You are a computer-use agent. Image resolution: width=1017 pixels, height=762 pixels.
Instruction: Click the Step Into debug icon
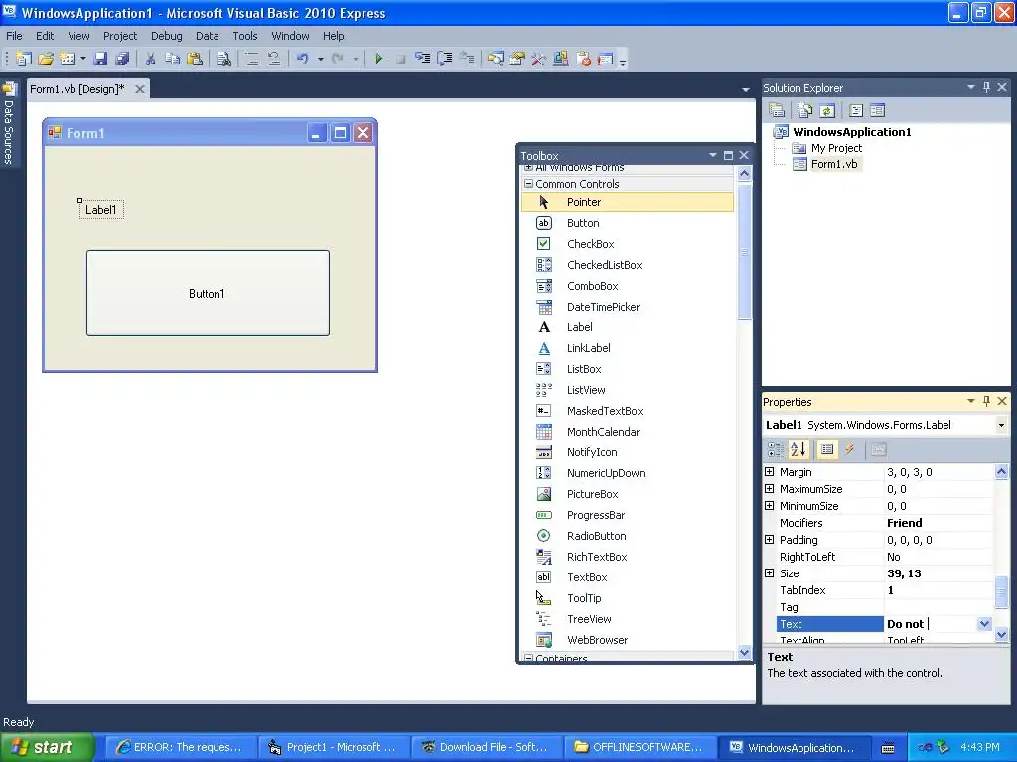pos(423,59)
